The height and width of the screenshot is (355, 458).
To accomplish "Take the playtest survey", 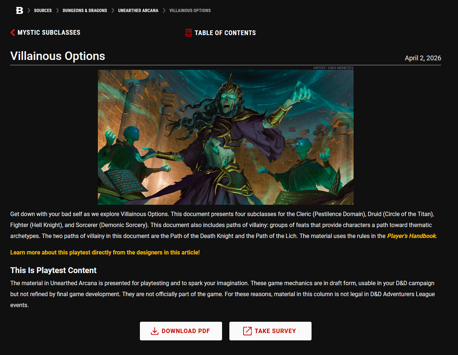I will tap(270, 331).
